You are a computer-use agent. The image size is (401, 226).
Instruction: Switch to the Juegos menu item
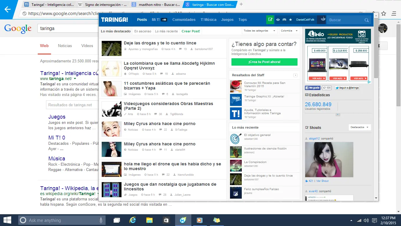pos(227,20)
